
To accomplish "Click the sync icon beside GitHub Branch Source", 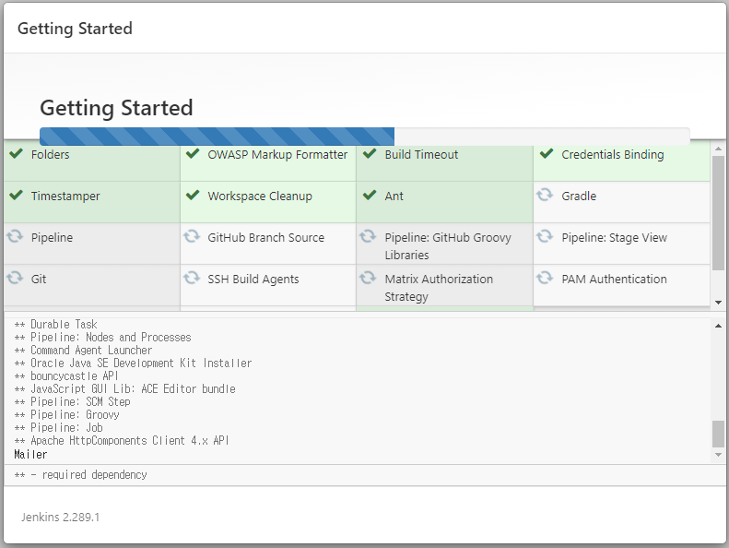I will [x=192, y=236].
